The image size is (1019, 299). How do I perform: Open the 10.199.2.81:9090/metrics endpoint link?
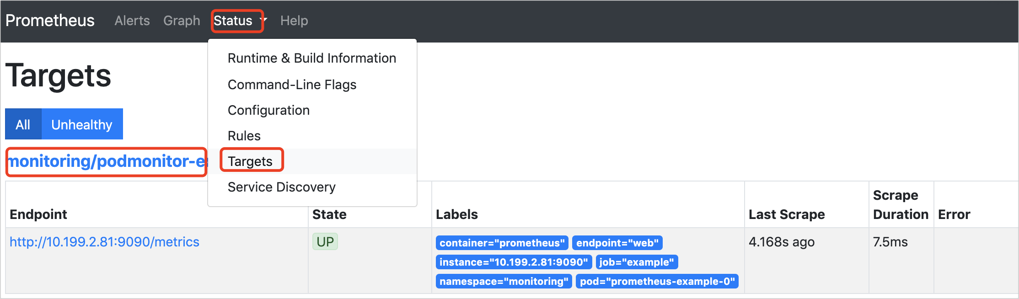coord(104,242)
